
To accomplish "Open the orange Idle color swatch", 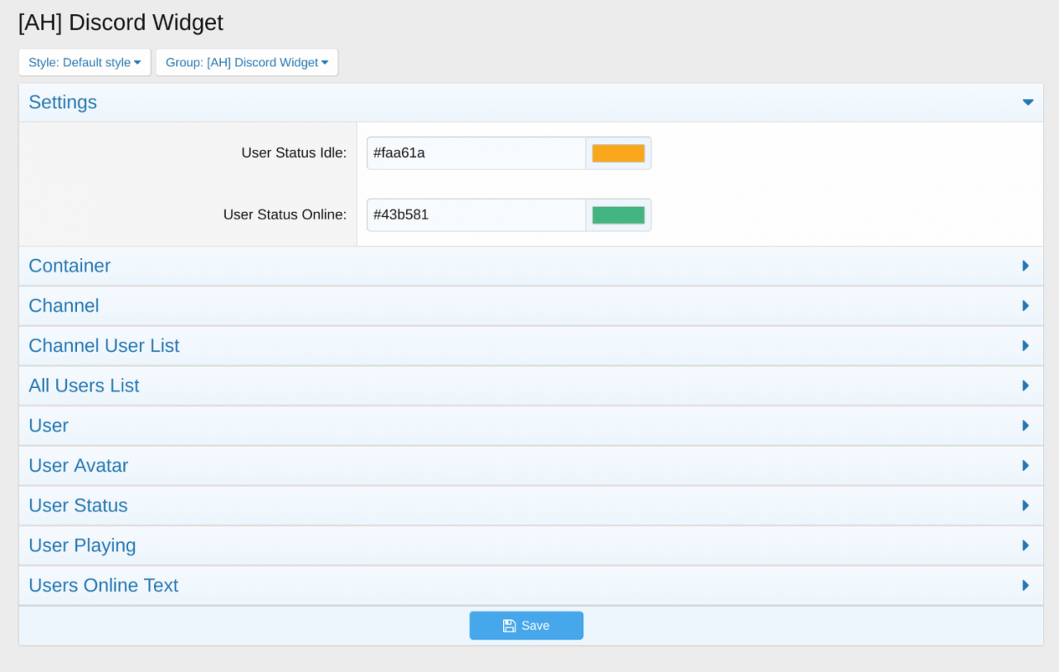I will (618, 153).
